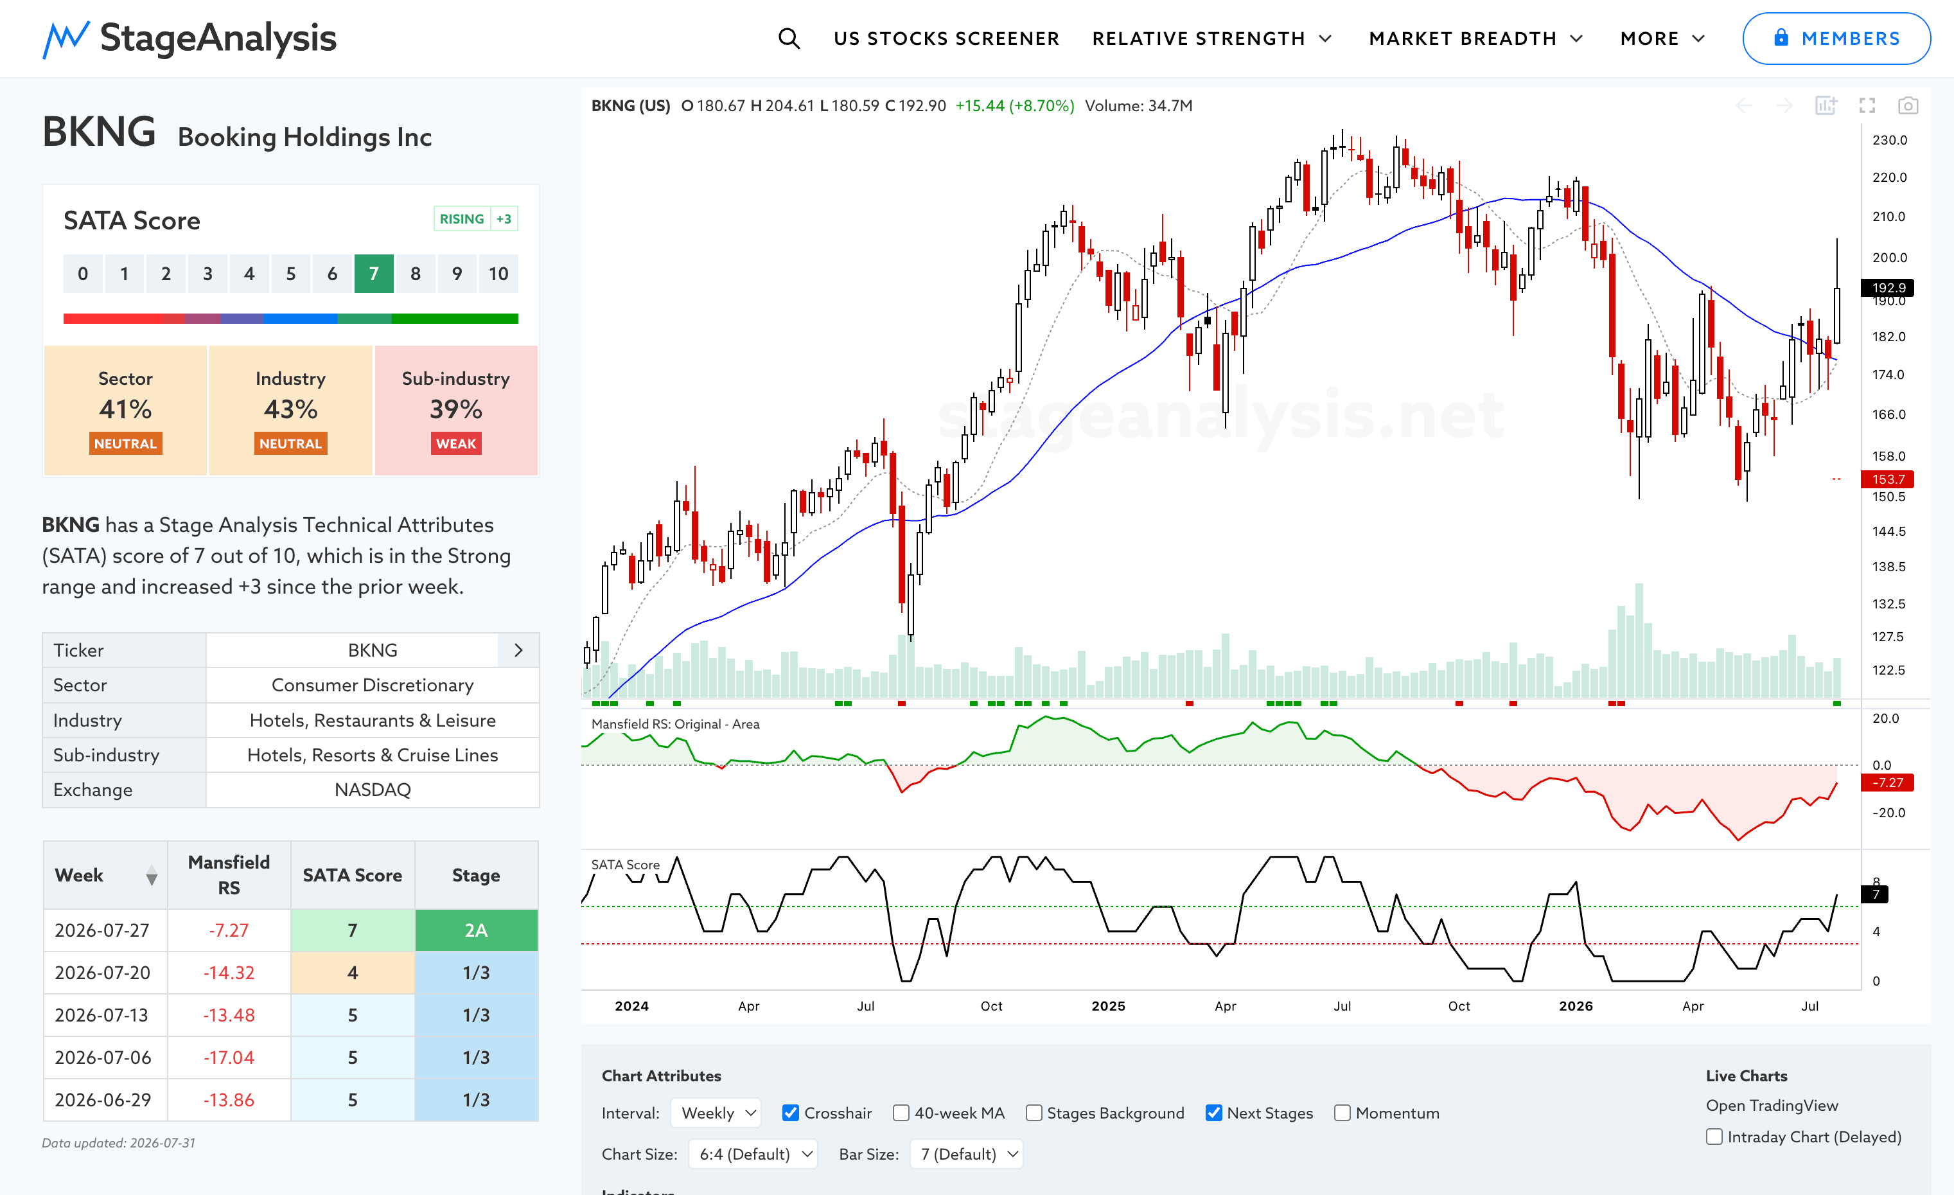The height and width of the screenshot is (1195, 1954).
Task: Click the 2026-07-13 week cell
Action: (105, 1015)
